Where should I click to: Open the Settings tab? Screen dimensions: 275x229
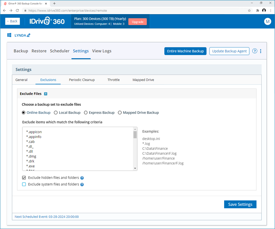coord(81,51)
